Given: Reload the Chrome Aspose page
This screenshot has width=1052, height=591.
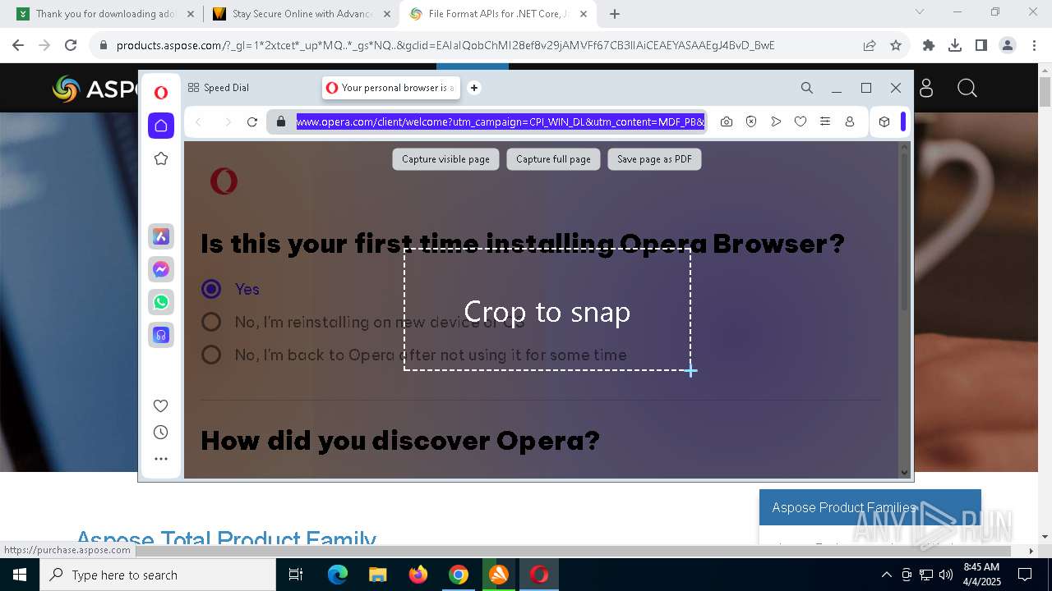Looking at the screenshot, I should pos(71,45).
